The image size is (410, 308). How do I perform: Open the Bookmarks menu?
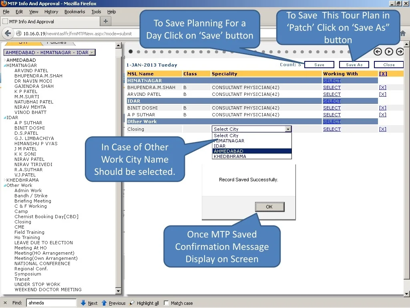click(x=74, y=12)
